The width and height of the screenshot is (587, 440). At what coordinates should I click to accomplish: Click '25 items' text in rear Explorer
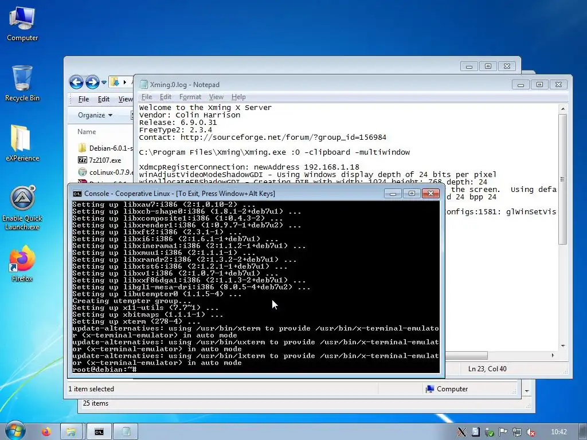(96, 403)
